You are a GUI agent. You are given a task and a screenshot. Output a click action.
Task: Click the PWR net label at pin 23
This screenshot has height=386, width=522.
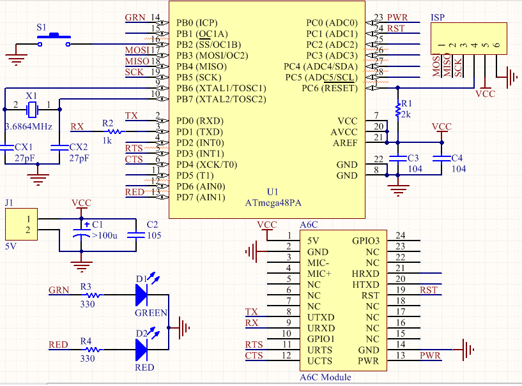pyautogui.click(x=397, y=18)
